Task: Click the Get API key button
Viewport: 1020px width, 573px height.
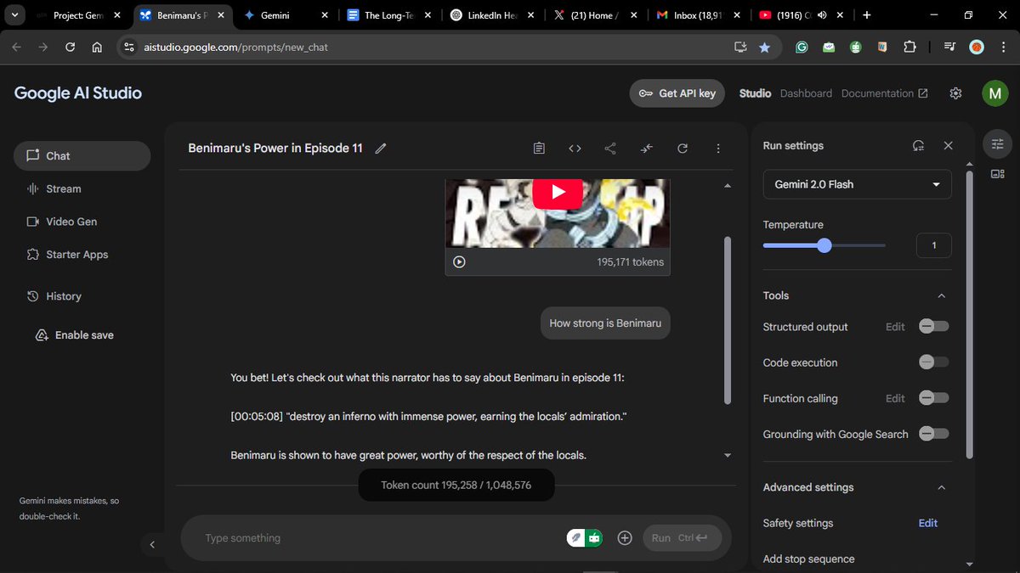Action: (x=677, y=93)
